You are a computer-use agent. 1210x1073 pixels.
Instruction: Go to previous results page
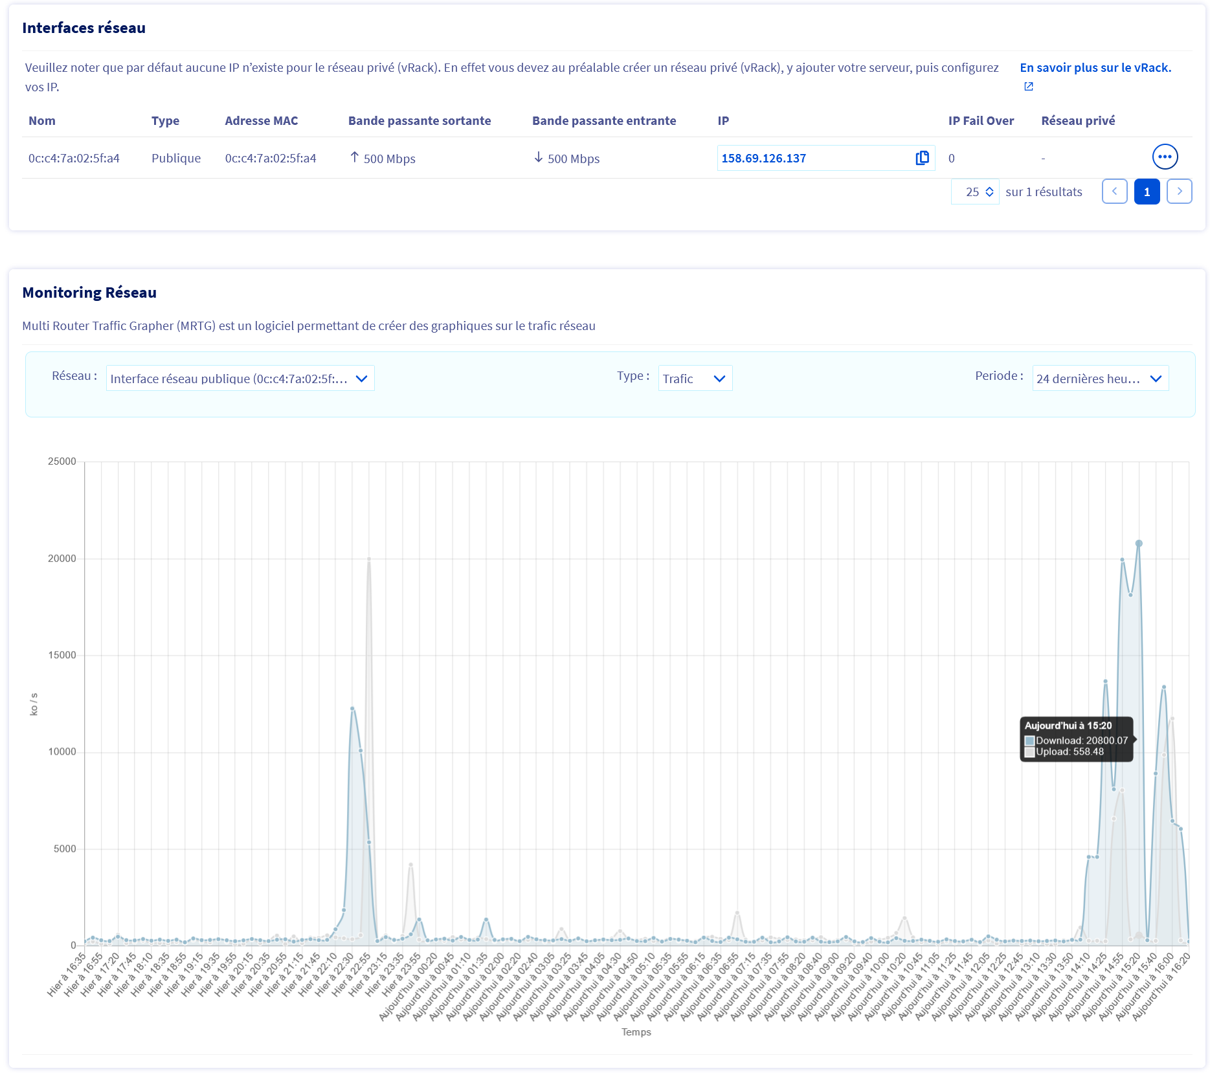coord(1114,192)
